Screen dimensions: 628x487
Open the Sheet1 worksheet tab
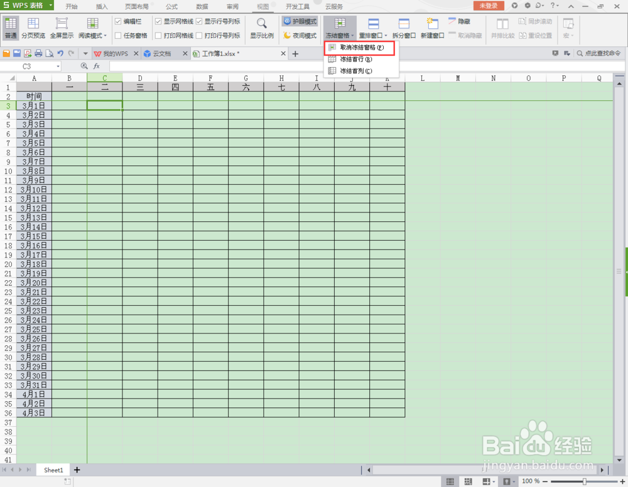(53, 470)
